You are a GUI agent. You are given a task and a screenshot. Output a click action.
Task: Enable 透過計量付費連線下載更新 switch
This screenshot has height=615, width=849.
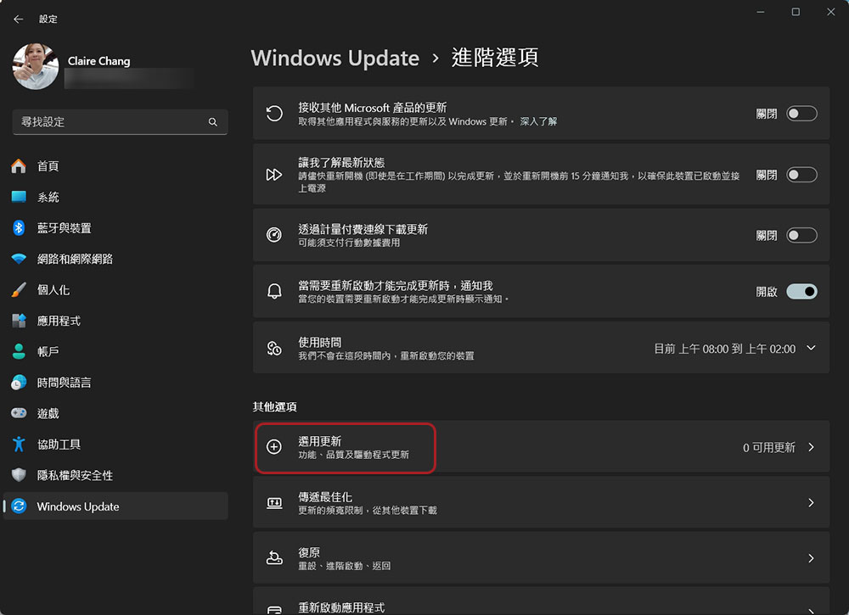(x=801, y=235)
